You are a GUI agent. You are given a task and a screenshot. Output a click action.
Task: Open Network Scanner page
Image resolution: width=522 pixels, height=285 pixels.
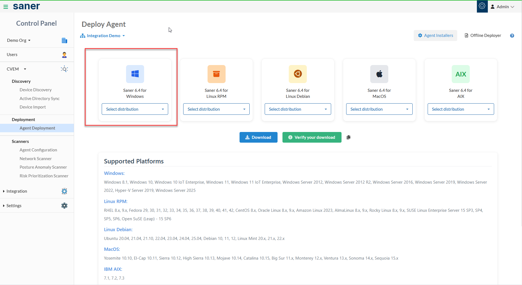click(x=36, y=159)
